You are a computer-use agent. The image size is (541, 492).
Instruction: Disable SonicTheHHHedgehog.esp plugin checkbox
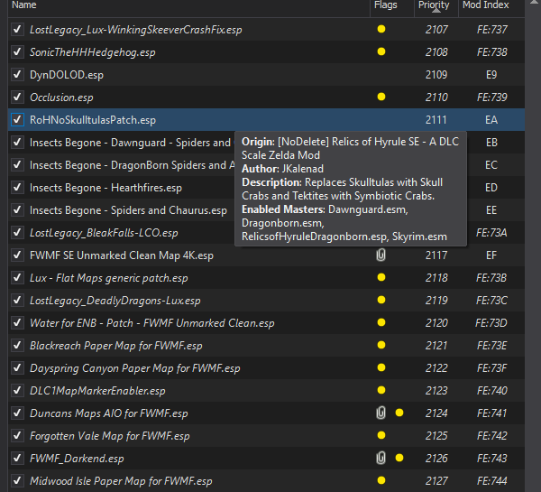coord(17,51)
